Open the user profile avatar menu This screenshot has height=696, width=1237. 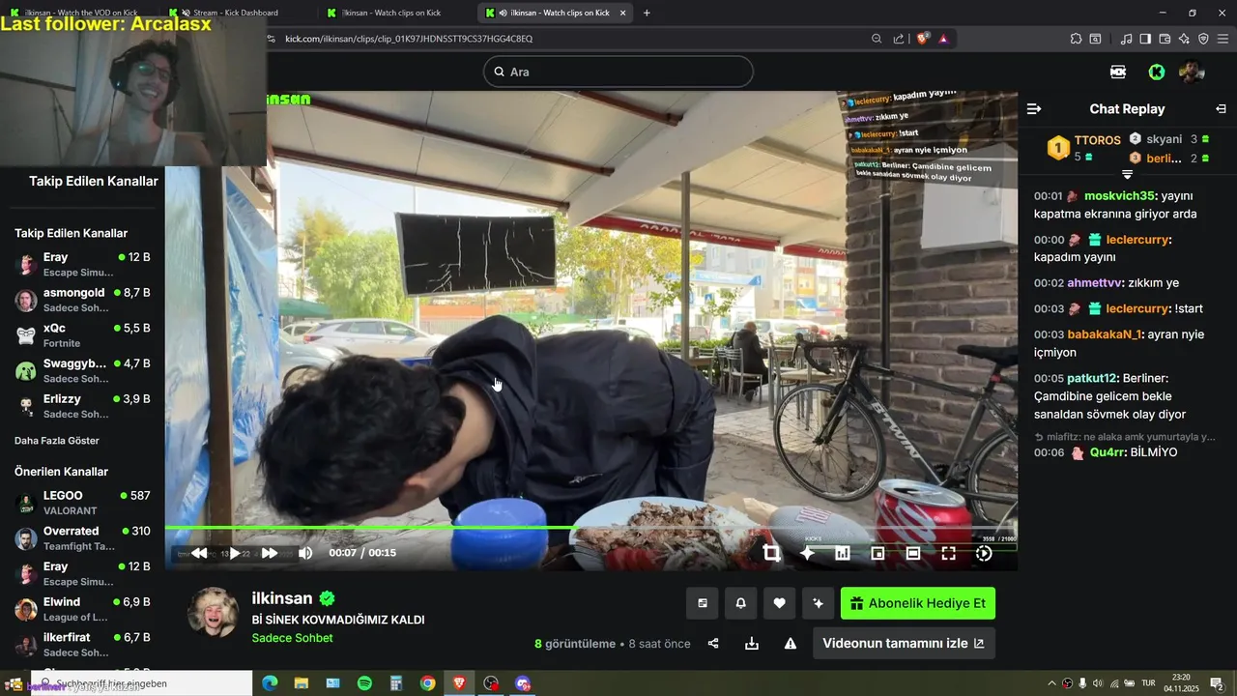point(1192,72)
